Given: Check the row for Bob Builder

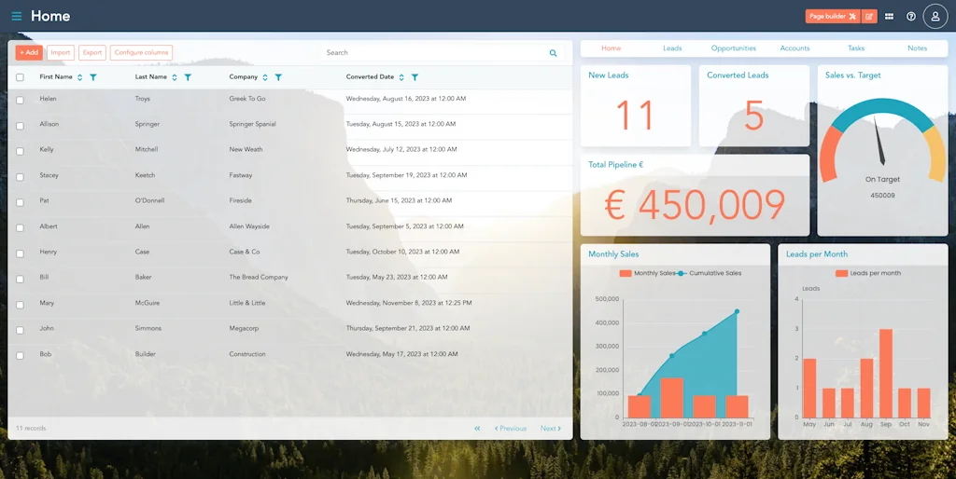Looking at the screenshot, I should (x=21, y=355).
